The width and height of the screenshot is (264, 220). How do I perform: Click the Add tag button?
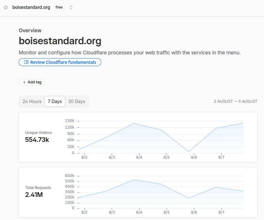[x=32, y=82]
